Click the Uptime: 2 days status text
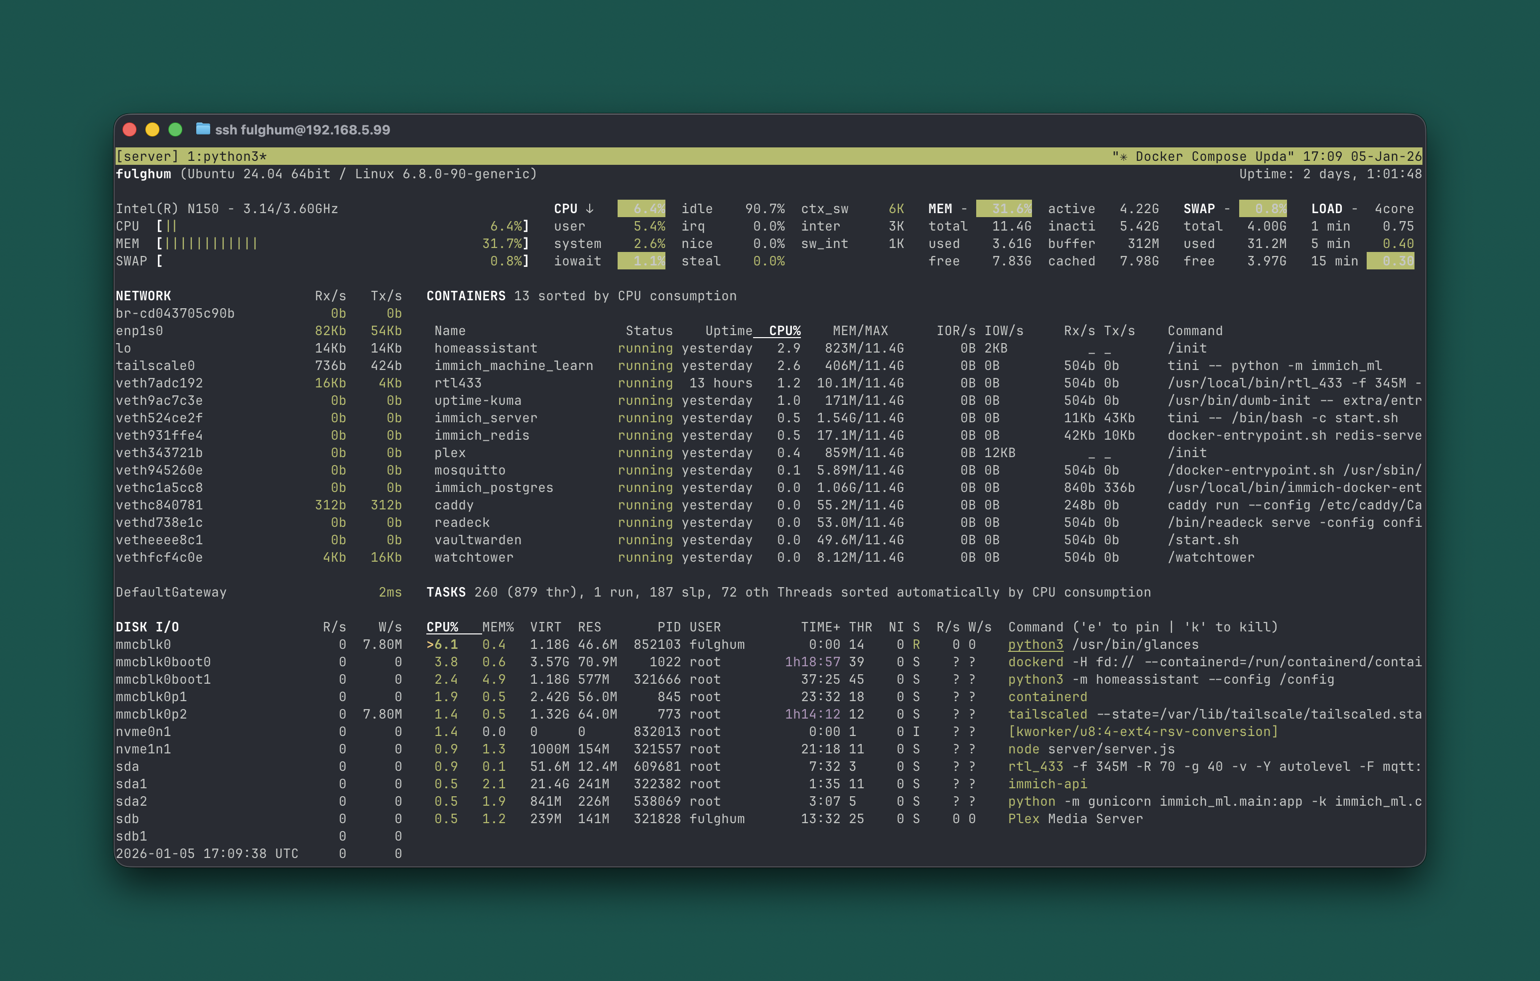 coord(1330,173)
